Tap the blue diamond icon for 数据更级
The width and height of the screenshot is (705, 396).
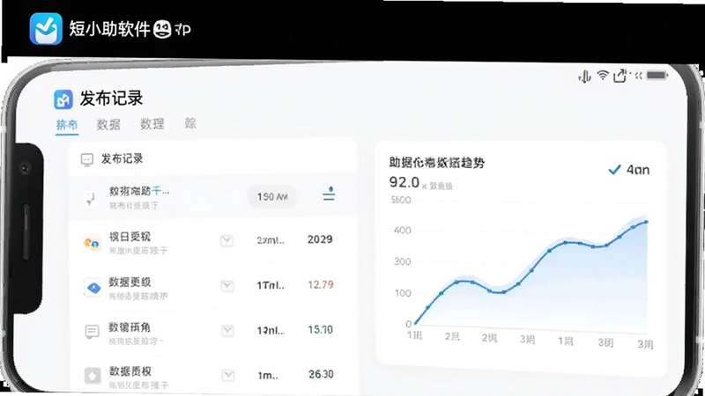pyautogui.click(x=93, y=288)
